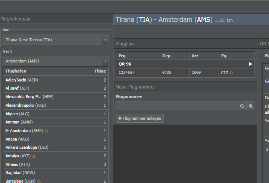Sort by the Flüge column header
Image resolution: width=269 pixels, height=183 pixels.
[x=100, y=71]
